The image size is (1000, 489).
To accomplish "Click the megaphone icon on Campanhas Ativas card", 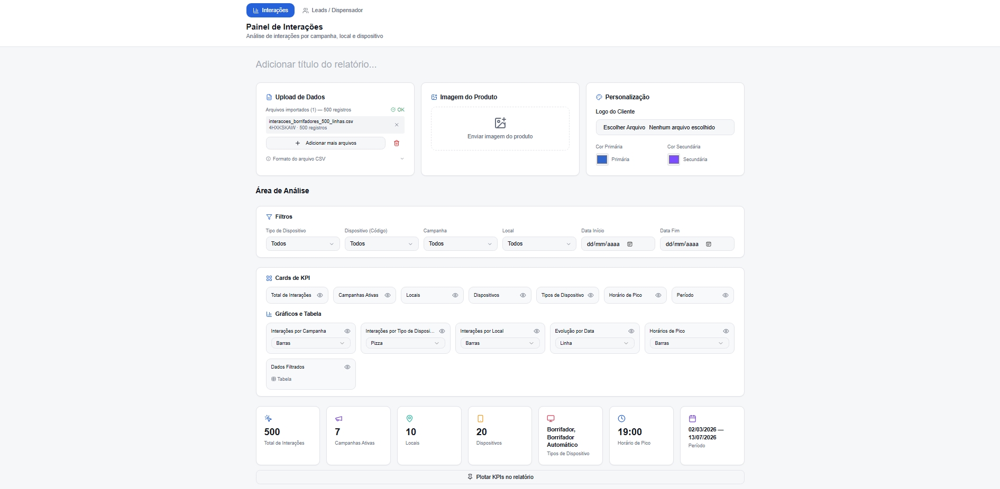I will click(339, 419).
